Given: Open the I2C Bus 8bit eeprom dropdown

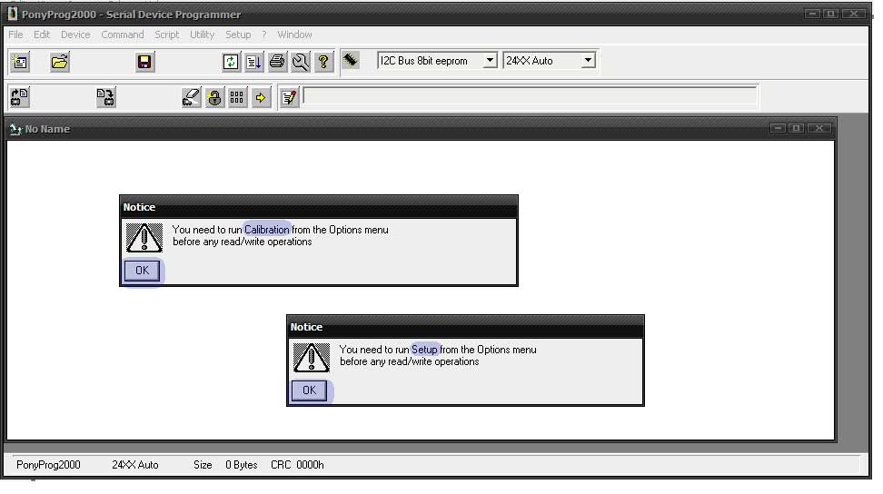Looking at the screenshot, I should [490, 60].
